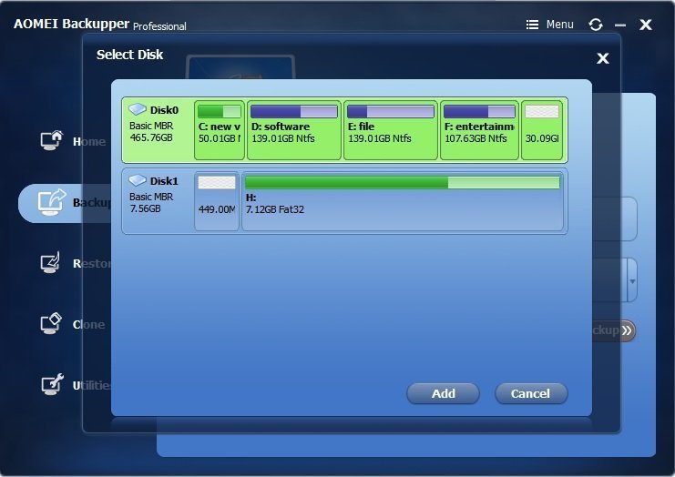Select the Disk0 row header
Image resolution: width=675 pixels, height=477 pixels.
coord(158,129)
